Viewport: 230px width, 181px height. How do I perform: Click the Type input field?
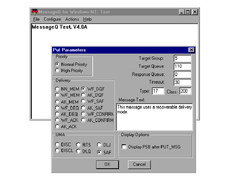pos(158,91)
